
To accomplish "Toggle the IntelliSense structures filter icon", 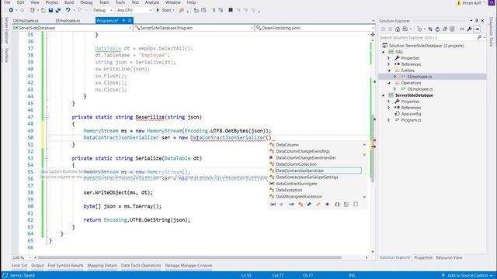I will [309, 205].
